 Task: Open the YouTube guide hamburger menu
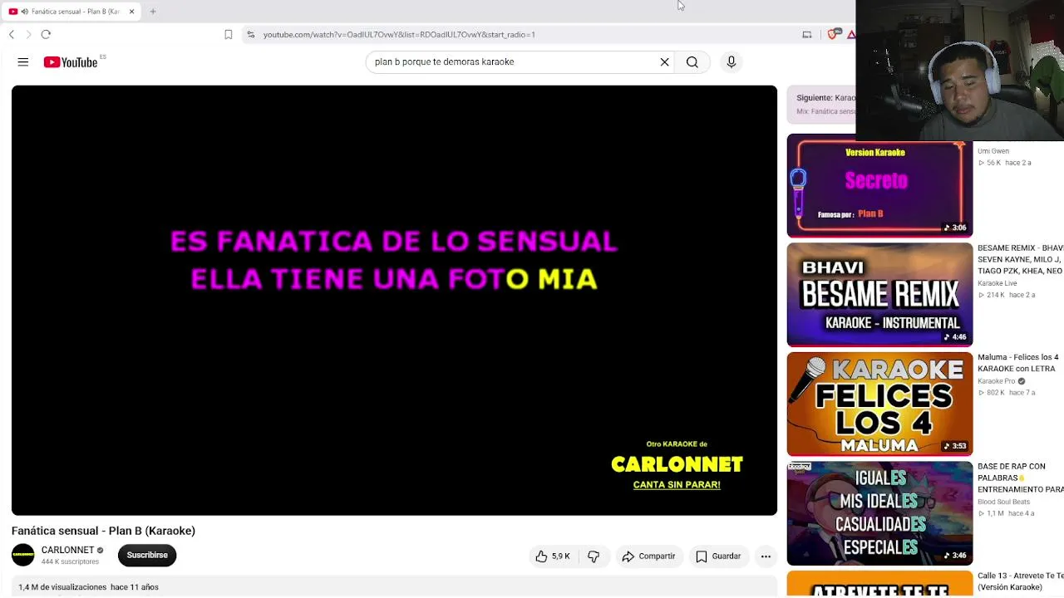click(23, 62)
